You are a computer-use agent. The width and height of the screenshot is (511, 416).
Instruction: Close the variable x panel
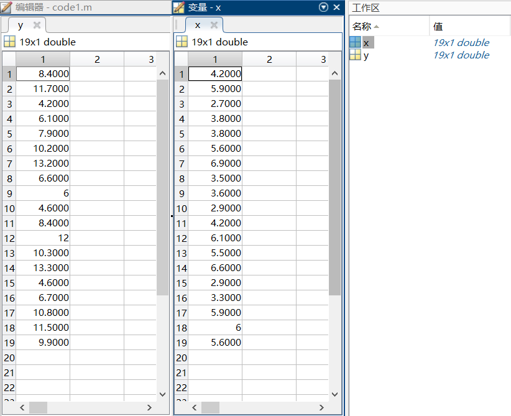pos(337,7)
